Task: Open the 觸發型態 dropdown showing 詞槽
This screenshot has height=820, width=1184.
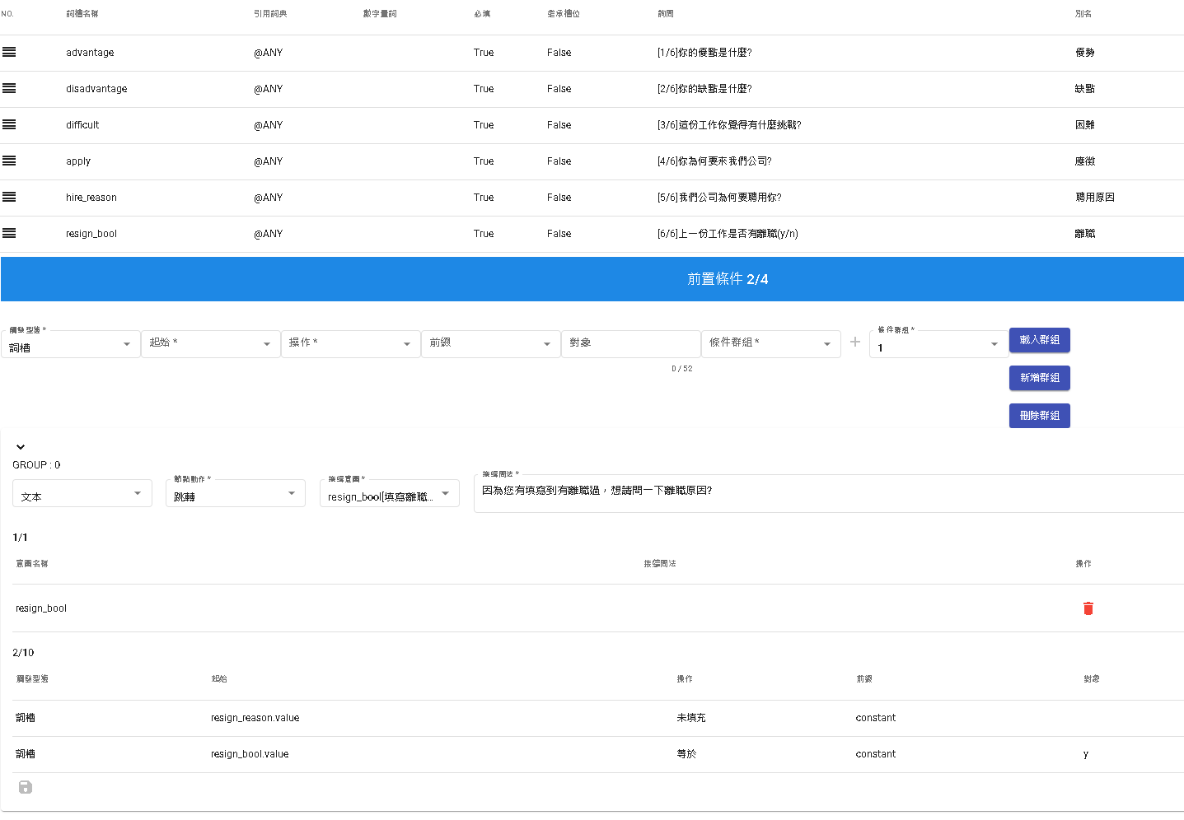Action: 71,344
